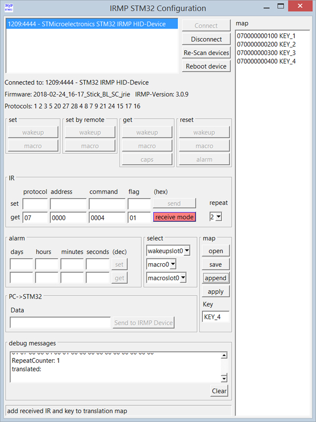This screenshot has height=422, width=316.
Task: Focus the PC->STM32 Data input field
Action: [60, 322]
